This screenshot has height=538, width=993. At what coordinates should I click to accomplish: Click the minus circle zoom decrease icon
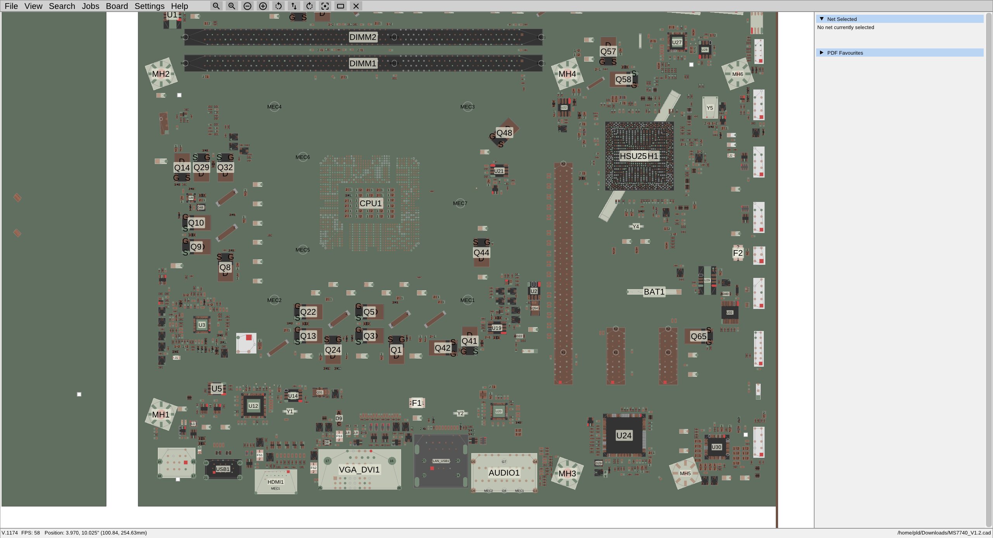[x=247, y=6]
